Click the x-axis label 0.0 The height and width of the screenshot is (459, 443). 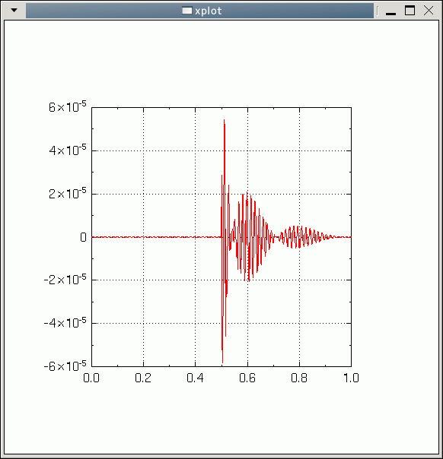point(91,378)
